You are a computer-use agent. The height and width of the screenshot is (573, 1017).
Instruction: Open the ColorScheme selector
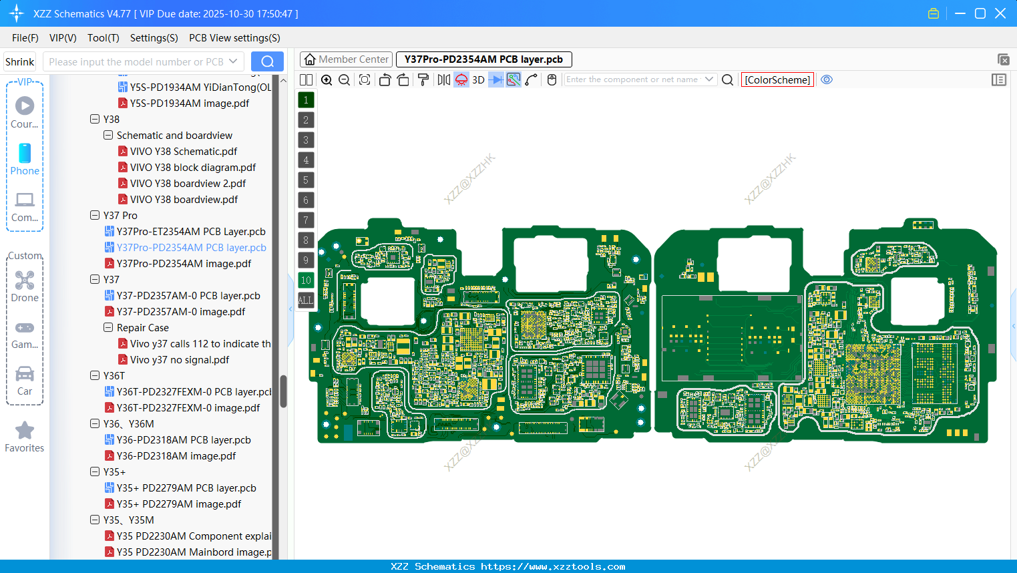777,79
